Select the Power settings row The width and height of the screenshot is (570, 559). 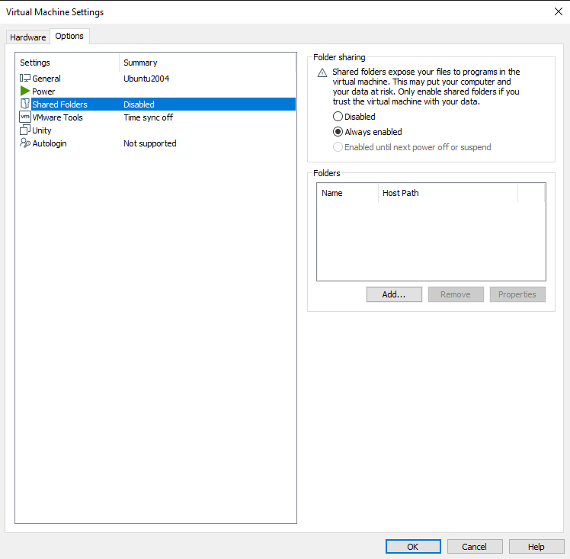click(157, 92)
